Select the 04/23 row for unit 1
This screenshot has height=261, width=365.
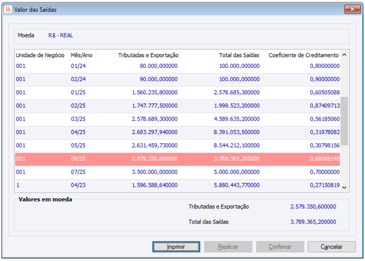point(177,186)
